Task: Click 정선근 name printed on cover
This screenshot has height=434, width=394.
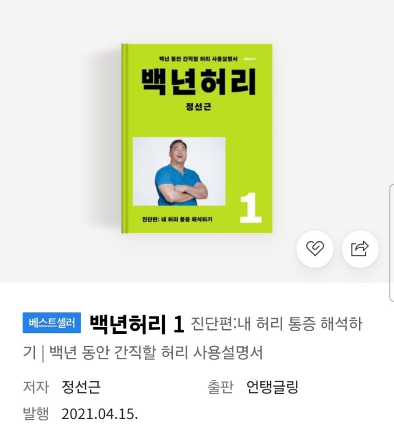Action: (198, 106)
